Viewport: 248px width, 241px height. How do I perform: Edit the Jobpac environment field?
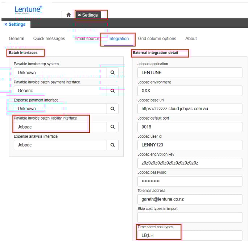point(190,91)
